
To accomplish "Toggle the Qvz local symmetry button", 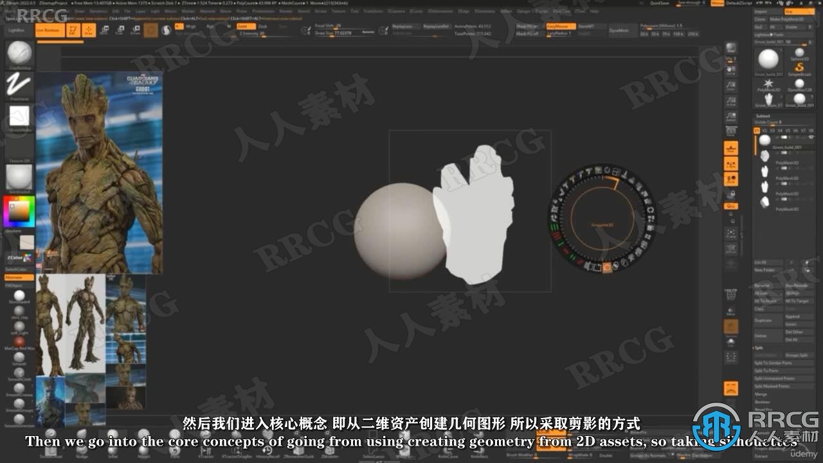I will (731, 206).
